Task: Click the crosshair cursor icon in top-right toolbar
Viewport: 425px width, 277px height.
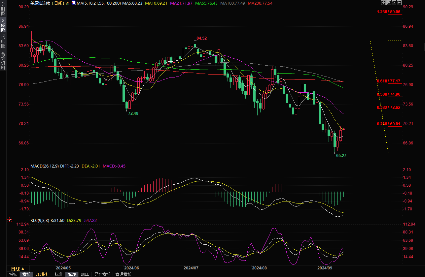Action: (383, 3)
